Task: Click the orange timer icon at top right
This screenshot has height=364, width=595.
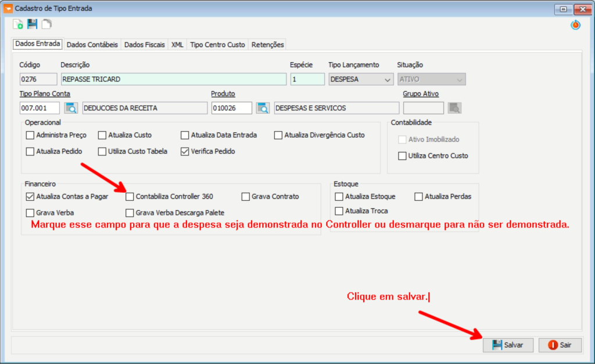Action: click(x=575, y=25)
